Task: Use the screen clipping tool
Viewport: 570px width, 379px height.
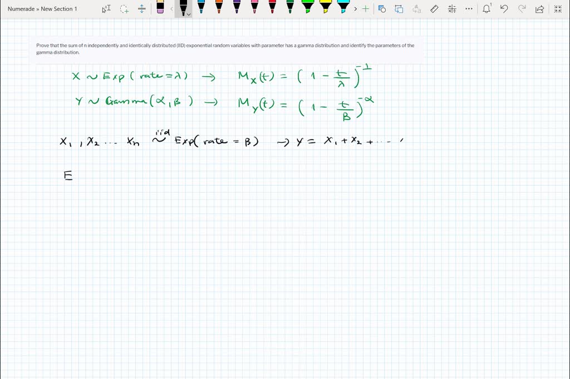Action: [382, 9]
